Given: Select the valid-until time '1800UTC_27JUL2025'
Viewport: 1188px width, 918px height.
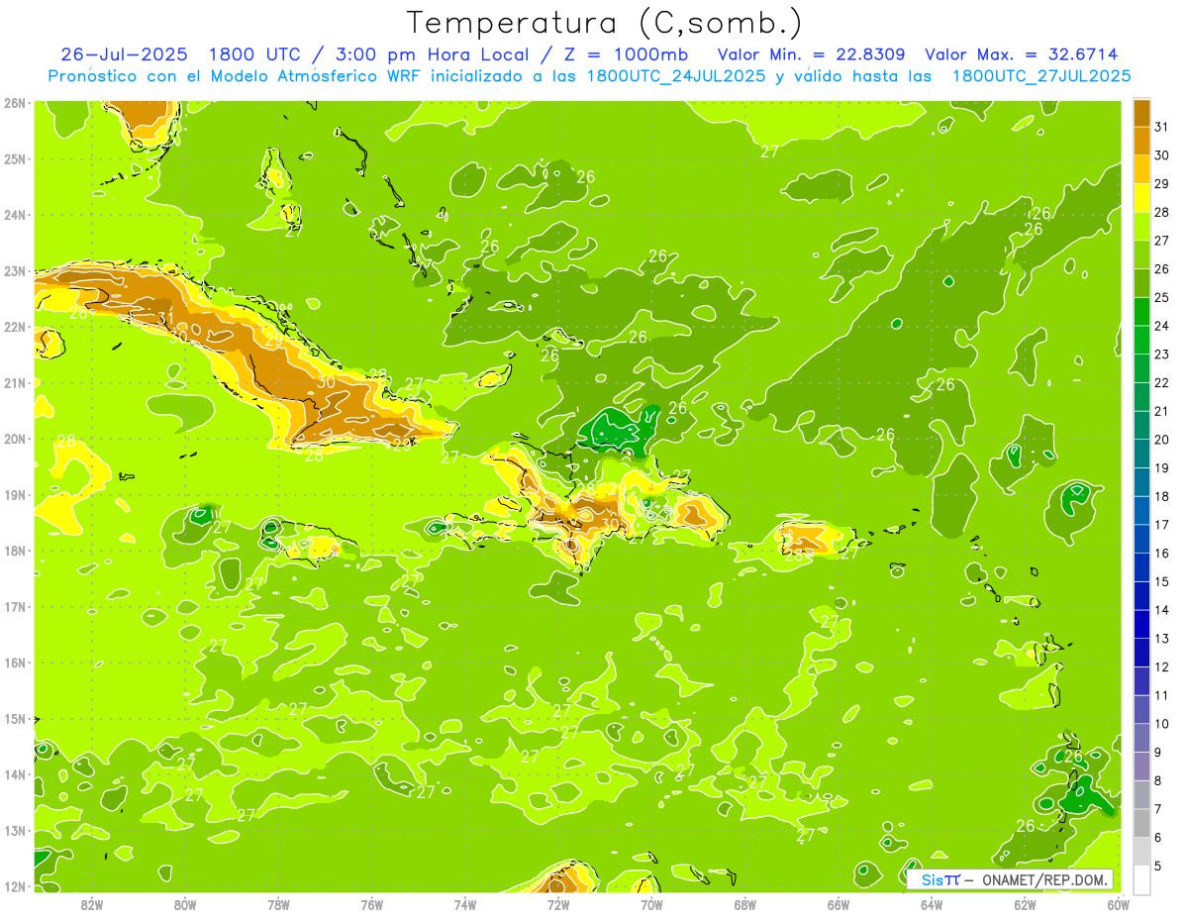Looking at the screenshot, I should pos(1041,75).
